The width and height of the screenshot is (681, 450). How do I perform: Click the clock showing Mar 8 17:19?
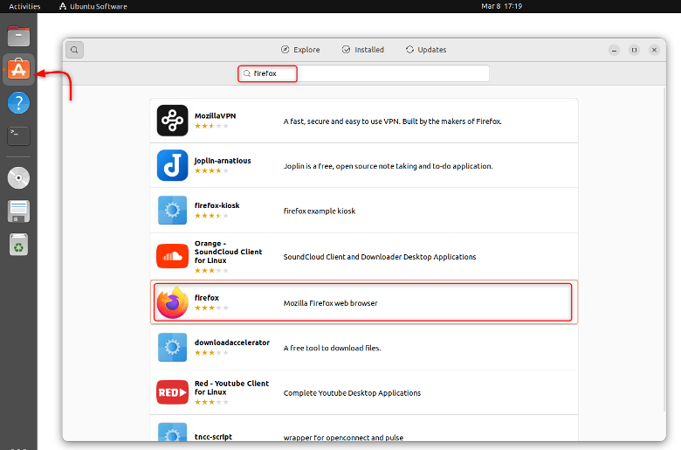tap(502, 6)
